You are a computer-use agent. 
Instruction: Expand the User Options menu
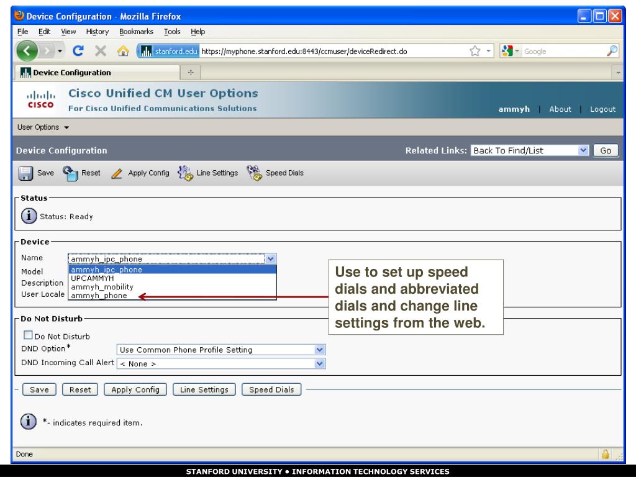43,127
